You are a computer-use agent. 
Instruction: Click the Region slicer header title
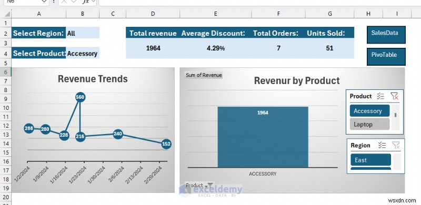click(x=360, y=145)
